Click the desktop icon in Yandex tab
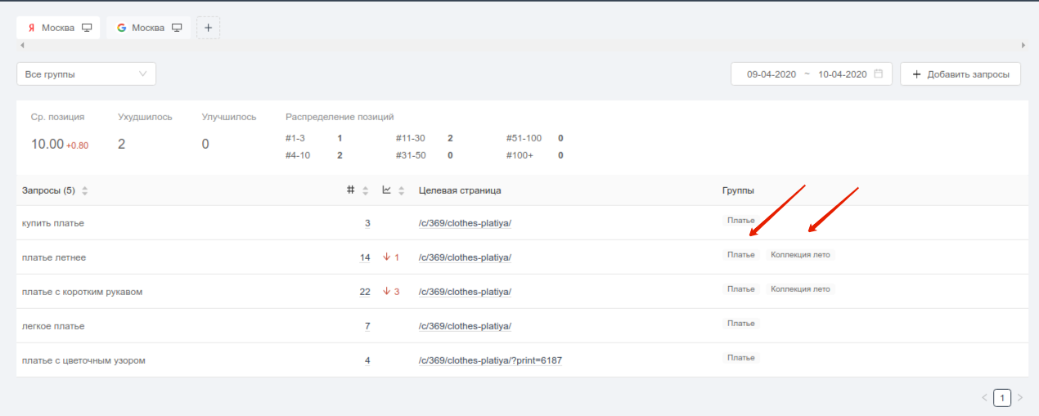The width and height of the screenshot is (1039, 416). click(x=87, y=28)
